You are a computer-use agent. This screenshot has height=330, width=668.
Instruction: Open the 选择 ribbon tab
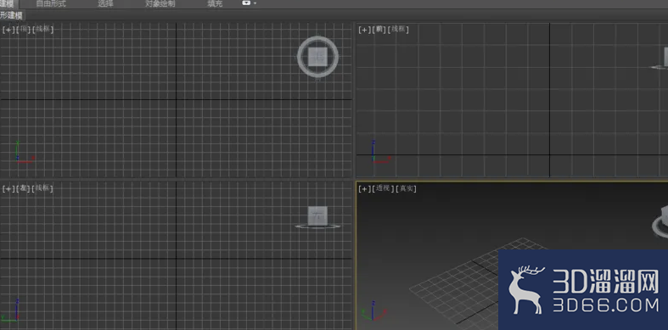click(x=105, y=4)
